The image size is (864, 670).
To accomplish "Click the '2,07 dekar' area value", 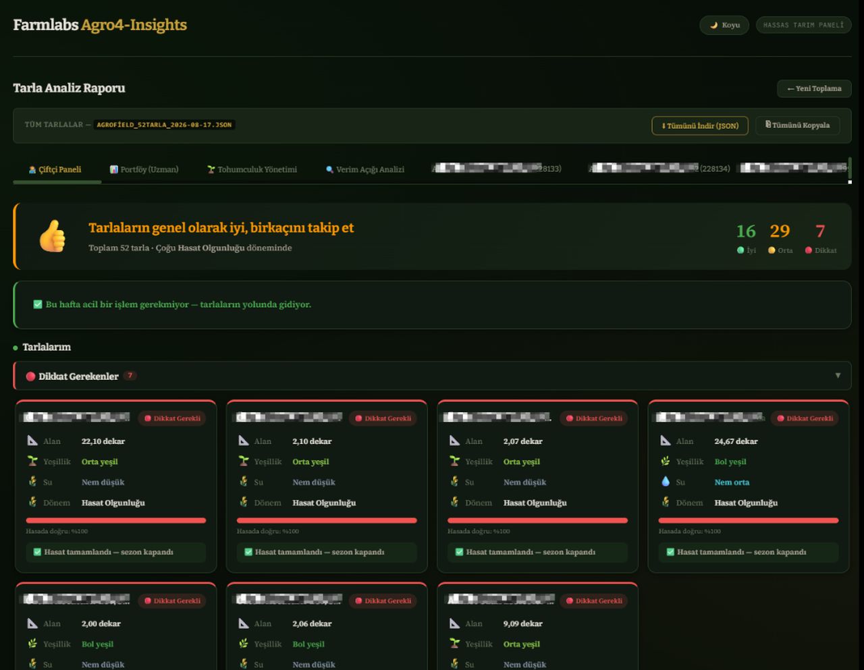I will click(522, 441).
